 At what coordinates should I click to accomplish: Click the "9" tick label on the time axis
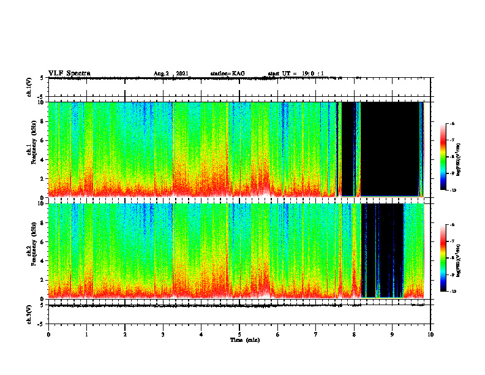coord(392,335)
